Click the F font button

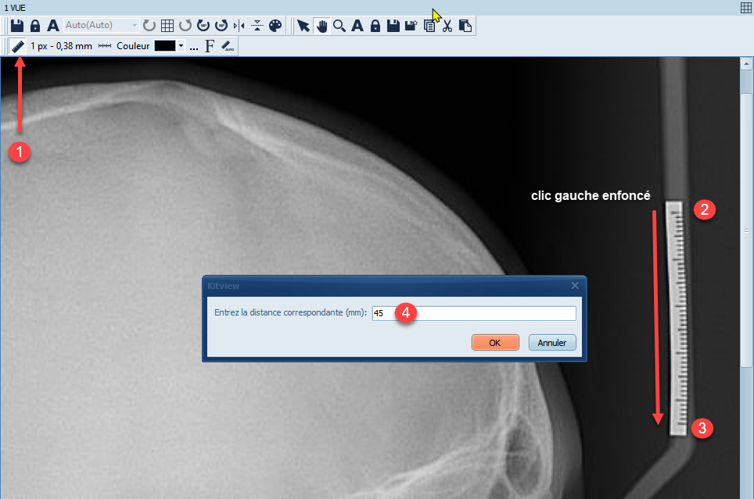click(210, 46)
